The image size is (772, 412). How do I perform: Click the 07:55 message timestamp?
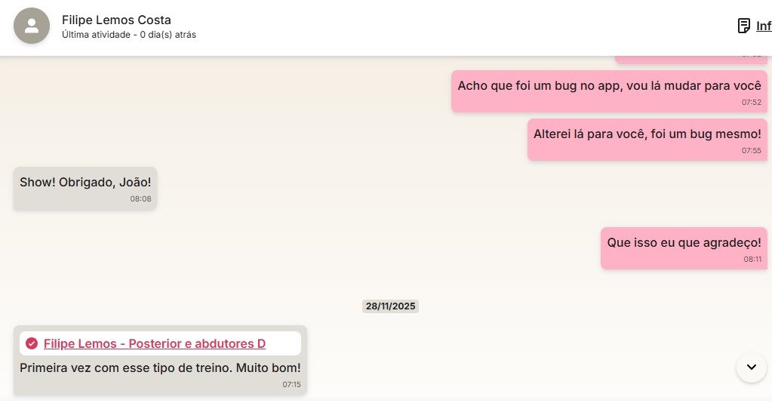752,151
